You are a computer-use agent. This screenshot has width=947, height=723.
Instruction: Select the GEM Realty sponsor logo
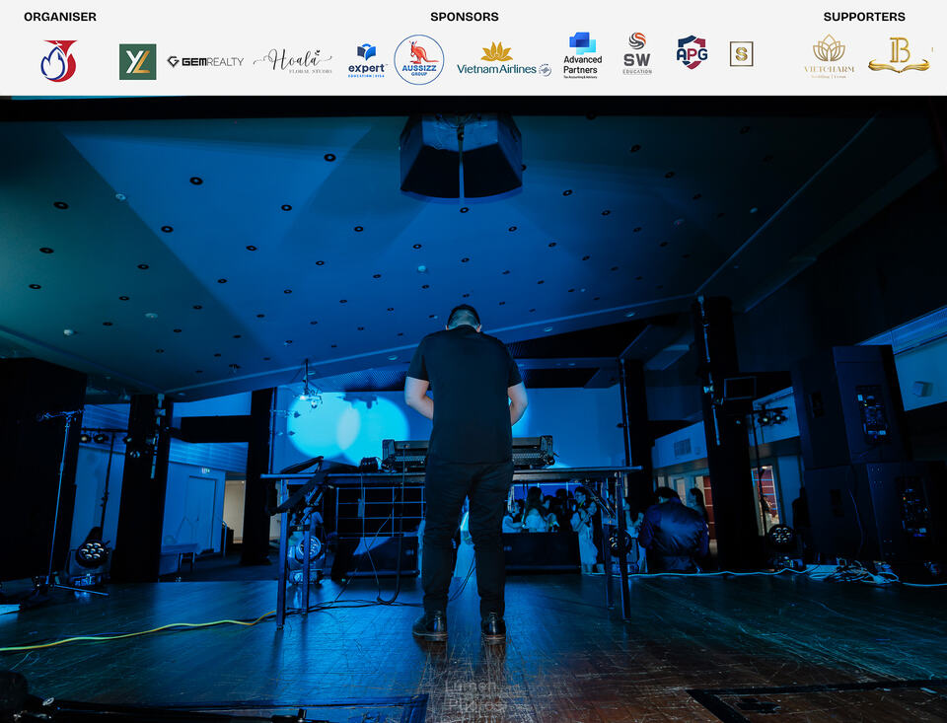point(205,61)
